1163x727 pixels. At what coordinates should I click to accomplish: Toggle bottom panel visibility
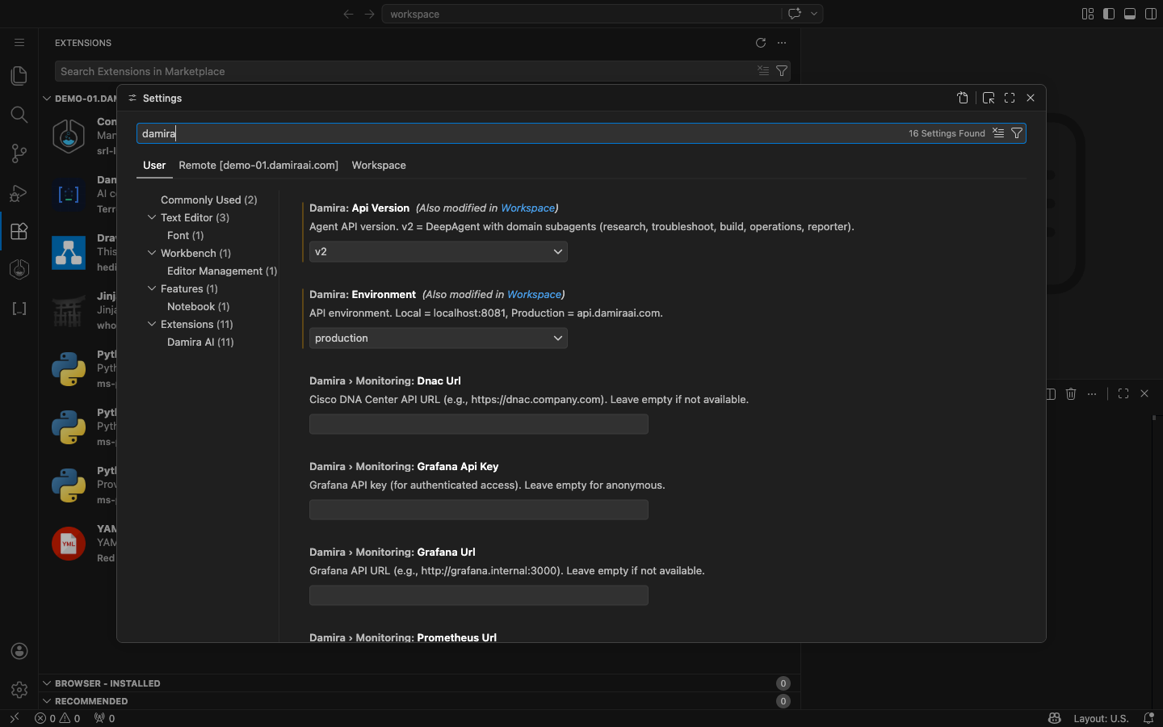coord(1130,14)
